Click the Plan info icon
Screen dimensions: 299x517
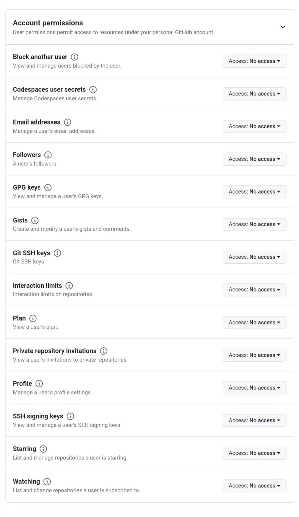(33, 318)
